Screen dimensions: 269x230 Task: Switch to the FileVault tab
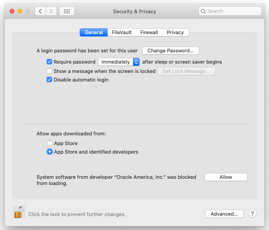point(122,32)
